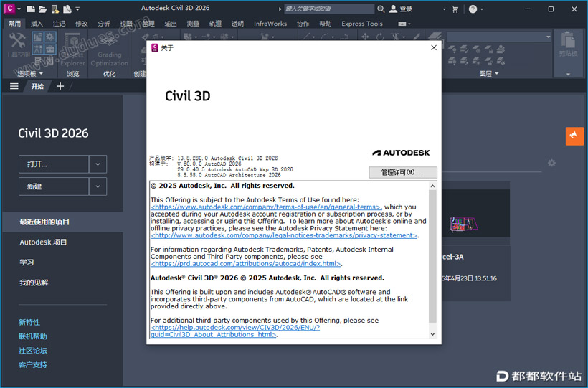Open the Layer Properties stacked sheets icon
588x388 pixels.
pyautogui.click(x=435, y=37)
